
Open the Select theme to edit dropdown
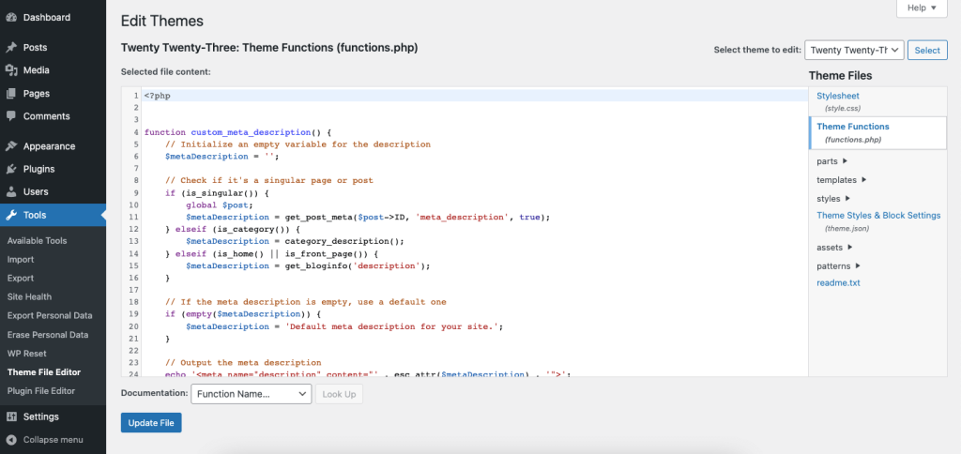[854, 50]
